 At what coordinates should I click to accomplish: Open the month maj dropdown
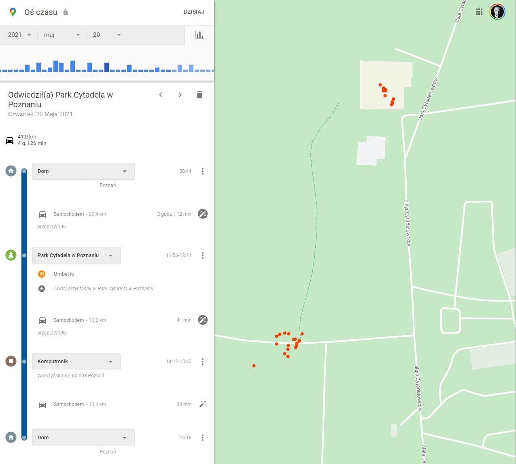(62, 35)
